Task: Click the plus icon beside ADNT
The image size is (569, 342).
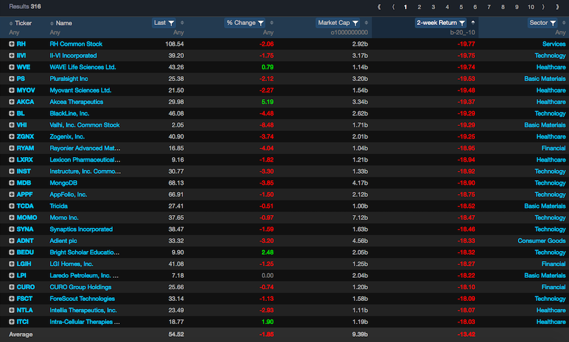Action: click(12, 241)
